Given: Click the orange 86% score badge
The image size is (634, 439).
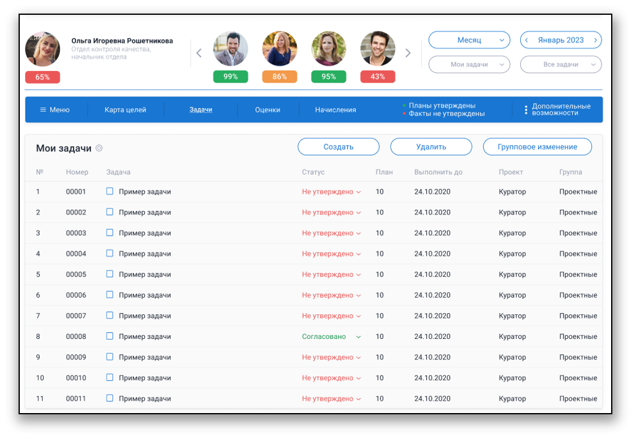Looking at the screenshot, I should click(x=280, y=77).
